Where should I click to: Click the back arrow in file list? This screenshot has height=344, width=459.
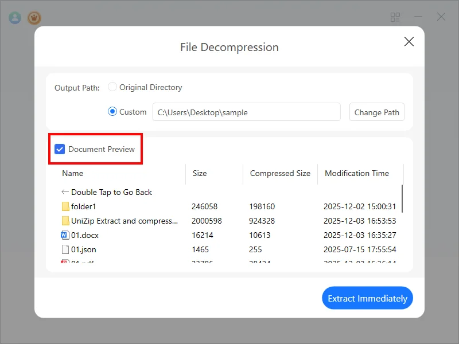tap(65, 192)
